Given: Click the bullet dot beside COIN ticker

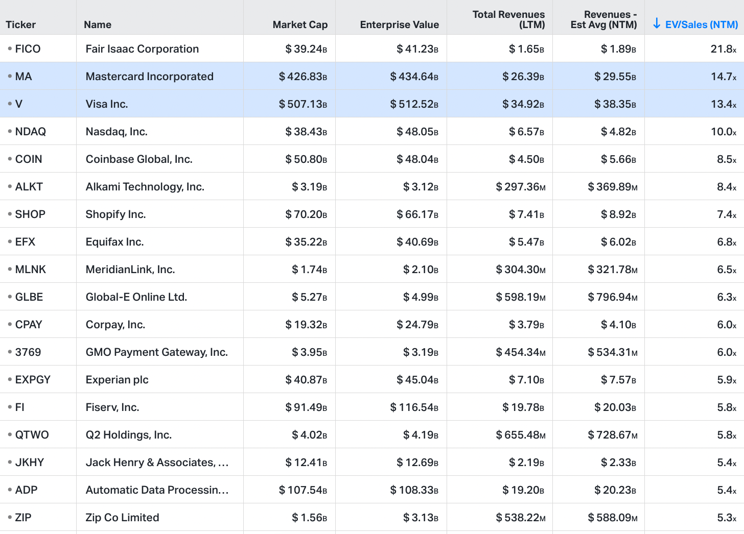Looking at the screenshot, I should [x=10, y=159].
